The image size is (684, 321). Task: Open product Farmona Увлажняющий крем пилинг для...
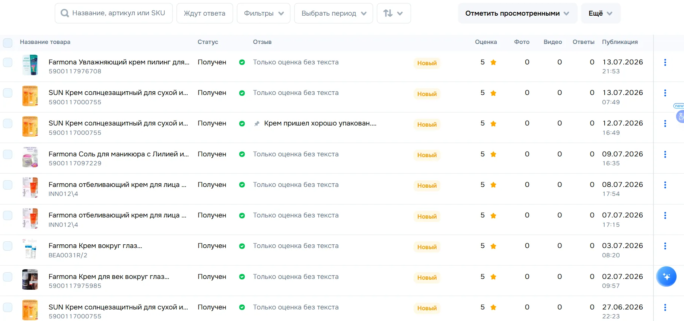click(119, 62)
